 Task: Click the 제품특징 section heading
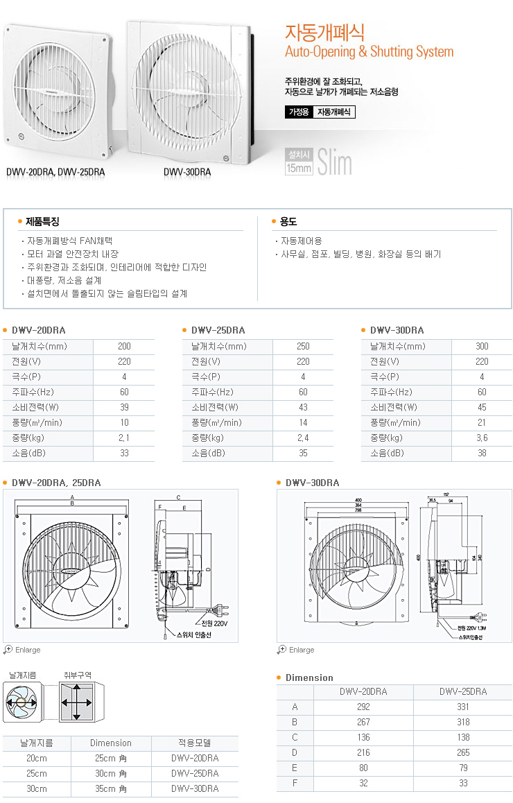click(x=42, y=222)
